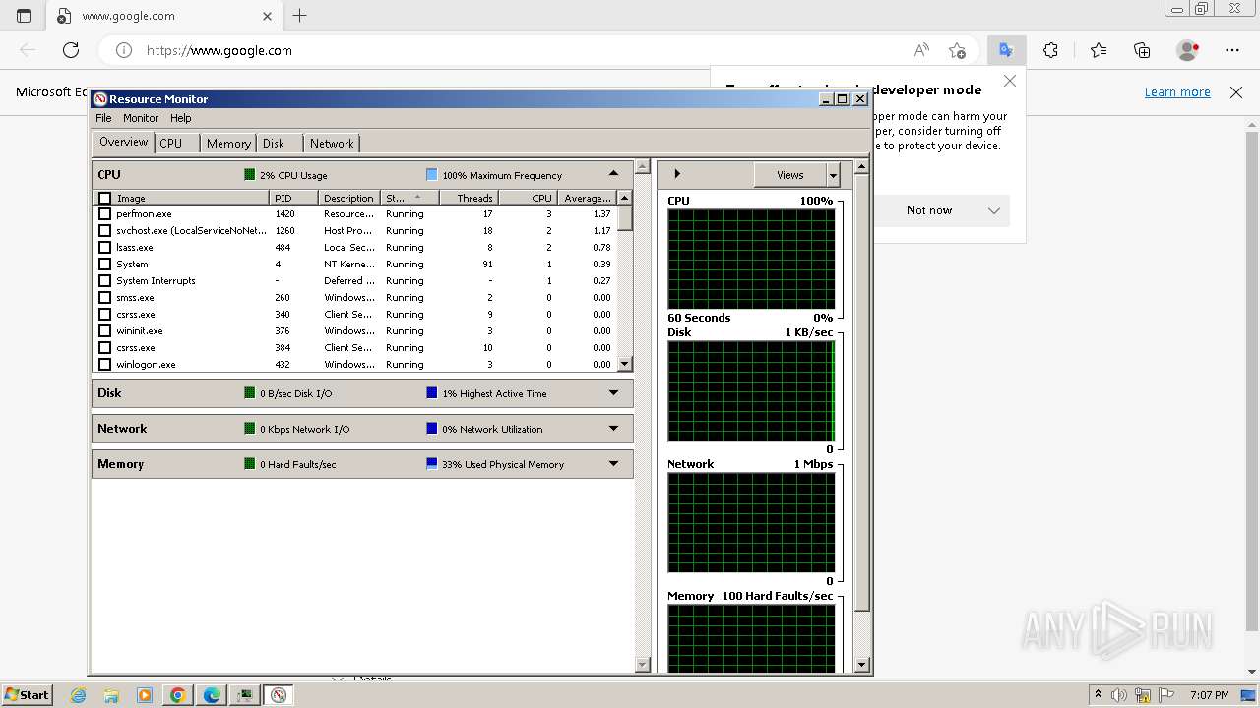Open Edge Settings and more menu
The height and width of the screenshot is (708, 1260).
(1232, 50)
